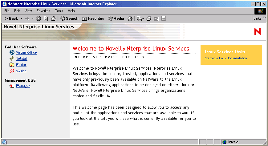Click the Linux Services Links heading
The width and height of the screenshot is (268, 146).
(x=225, y=52)
